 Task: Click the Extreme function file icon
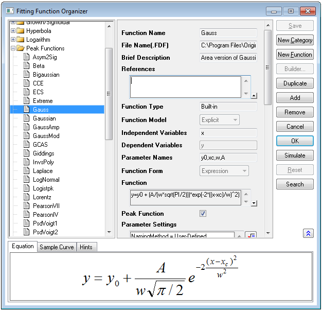pos(26,100)
